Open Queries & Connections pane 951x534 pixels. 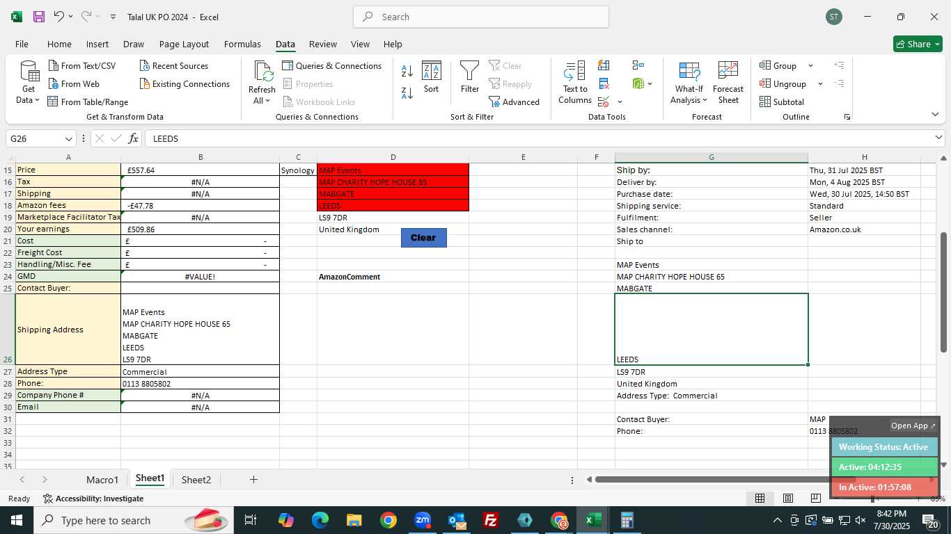tap(331, 66)
